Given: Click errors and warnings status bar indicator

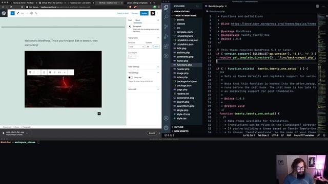Looking at the screenshot, I should pyautogui.click(x=169, y=135).
